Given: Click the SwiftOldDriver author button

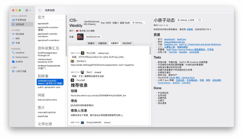Looking at the screenshot, I should (x=93, y=37).
